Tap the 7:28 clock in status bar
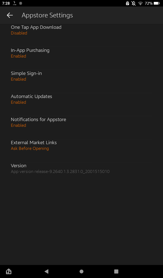Viewport: 163px width, 278px height. click(x=6, y=3)
